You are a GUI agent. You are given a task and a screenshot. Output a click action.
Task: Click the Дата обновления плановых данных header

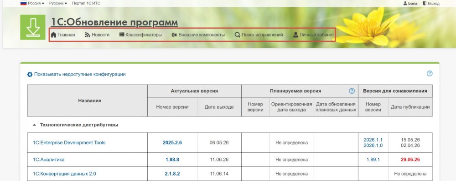tap(336, 107)
